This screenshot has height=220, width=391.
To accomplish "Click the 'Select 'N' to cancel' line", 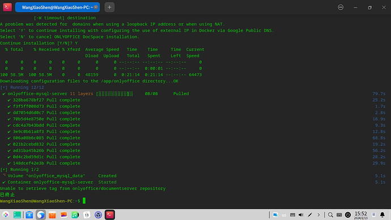I will click(70, 37).
